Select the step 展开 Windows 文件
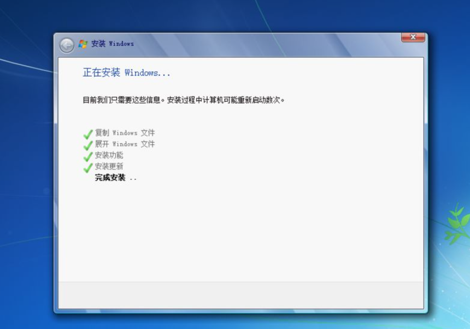470x329 pixels. [x=125, y=144]
